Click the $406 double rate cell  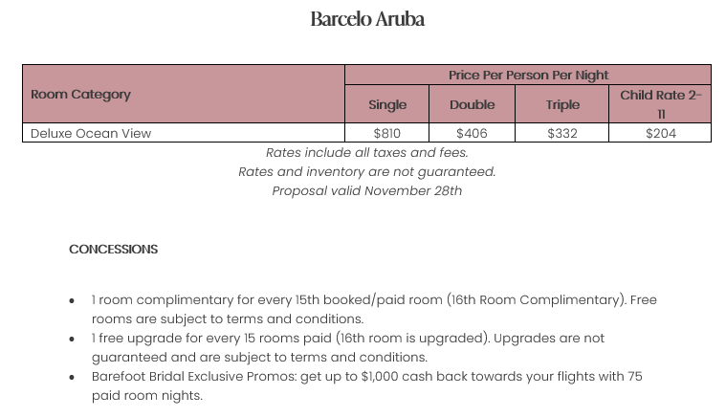(x=473, y=134)
